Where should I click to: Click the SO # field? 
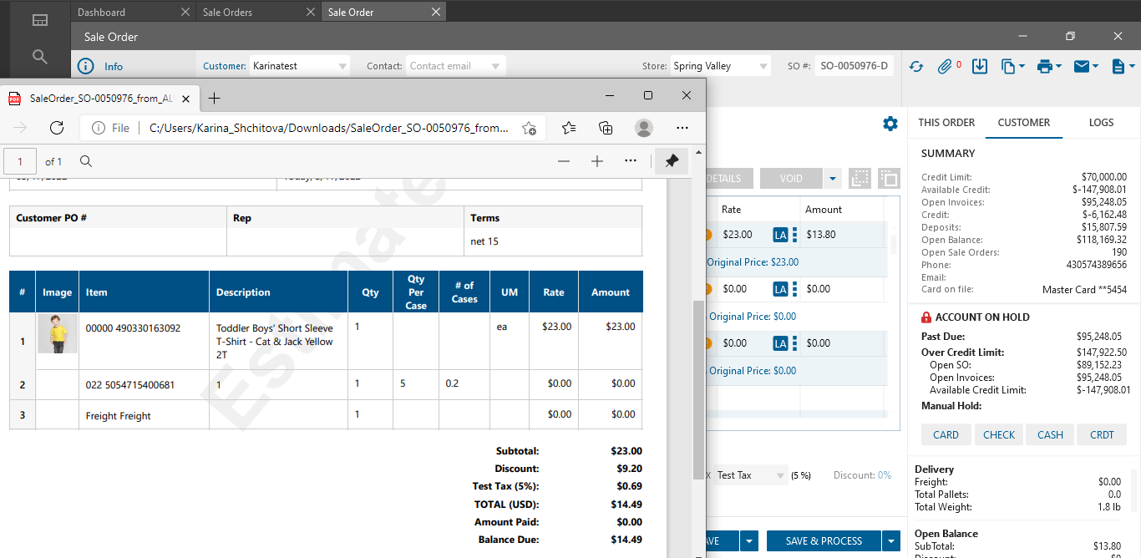(854, 66)
